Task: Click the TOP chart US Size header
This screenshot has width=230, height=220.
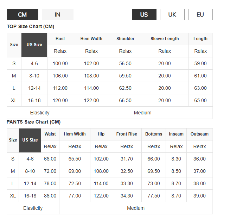Action: tap(34, 45)
